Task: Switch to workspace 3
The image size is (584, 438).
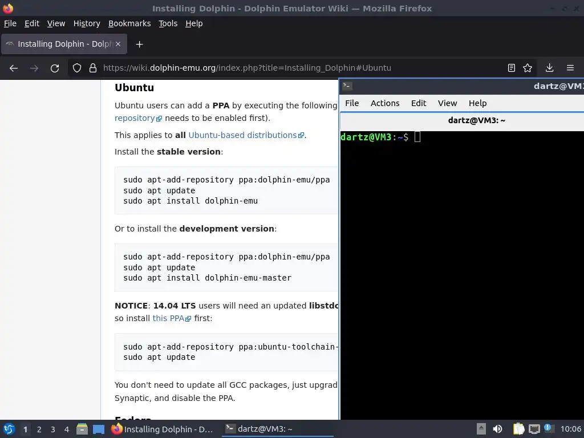Action: [x=53, y=429]
